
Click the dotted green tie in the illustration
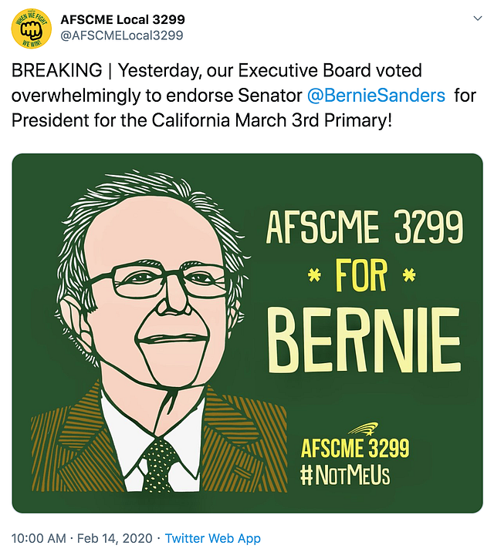(x=160, y=463)
